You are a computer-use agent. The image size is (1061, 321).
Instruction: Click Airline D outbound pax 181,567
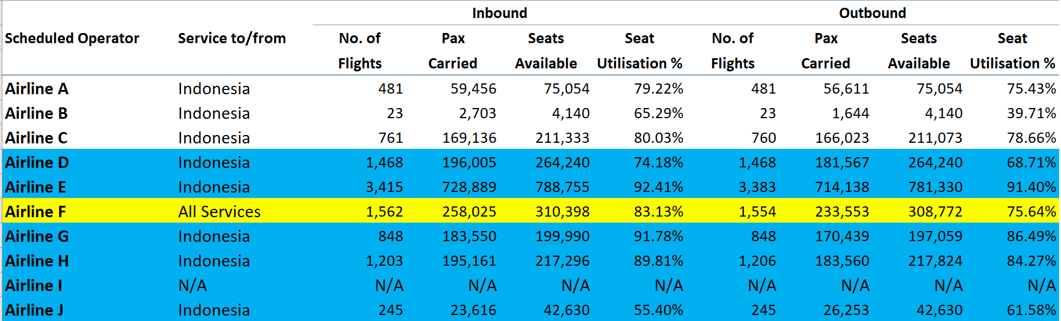(842, 163)
